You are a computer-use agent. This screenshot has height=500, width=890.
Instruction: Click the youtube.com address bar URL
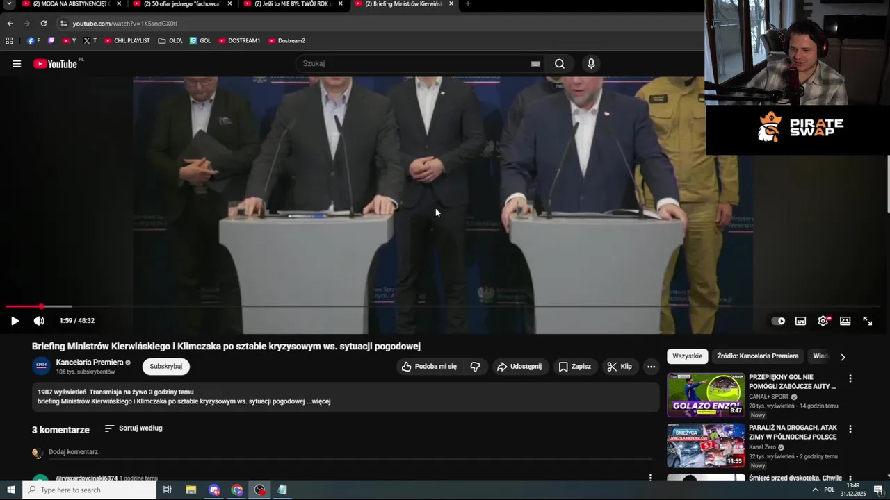click(x=125, y=24)
